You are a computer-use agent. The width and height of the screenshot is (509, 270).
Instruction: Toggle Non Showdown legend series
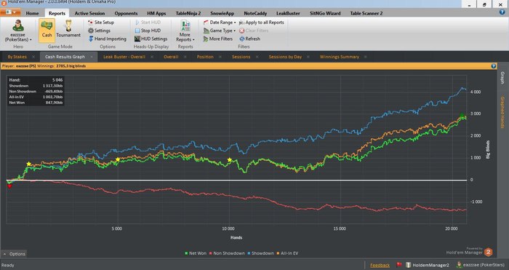point(227,253)
